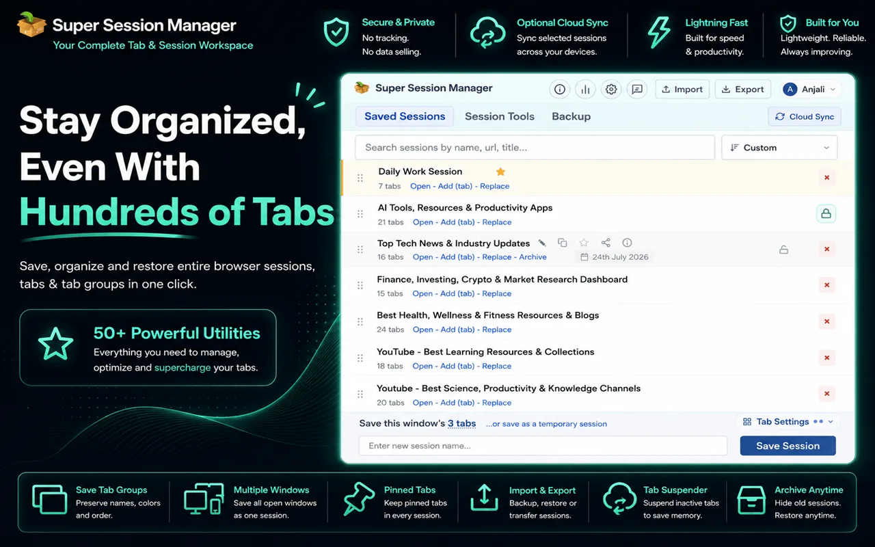Screen dimensions: 875x547
Task: Select the "Best Health, Wellness & Fitness Resources & Blogs" title
Action: pos(488,315)
